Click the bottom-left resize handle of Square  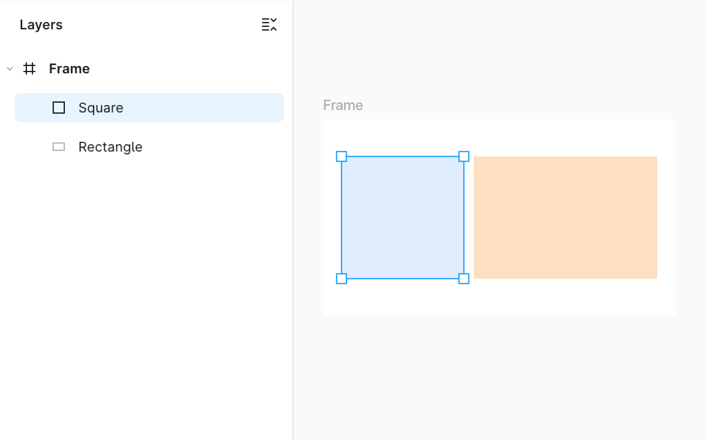pyautogui.click(x=341, y=279)
